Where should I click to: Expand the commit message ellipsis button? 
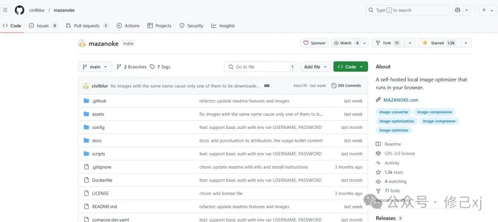click(267, 86)
